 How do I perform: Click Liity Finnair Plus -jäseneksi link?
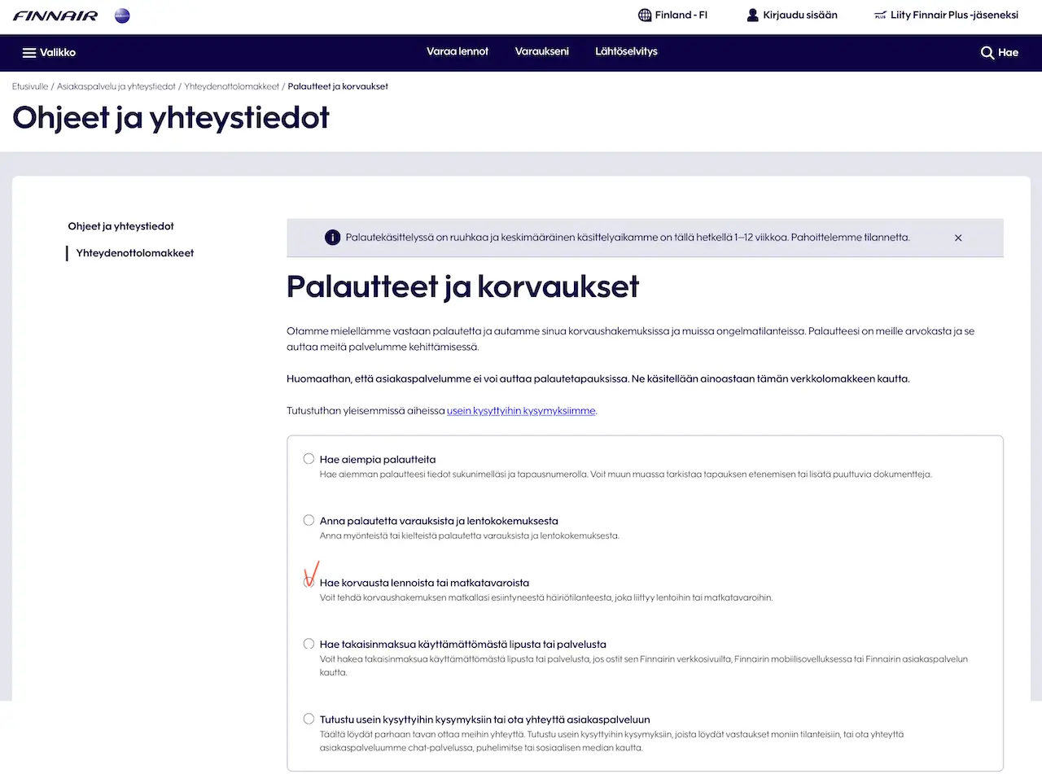click(x=946, y=15)
